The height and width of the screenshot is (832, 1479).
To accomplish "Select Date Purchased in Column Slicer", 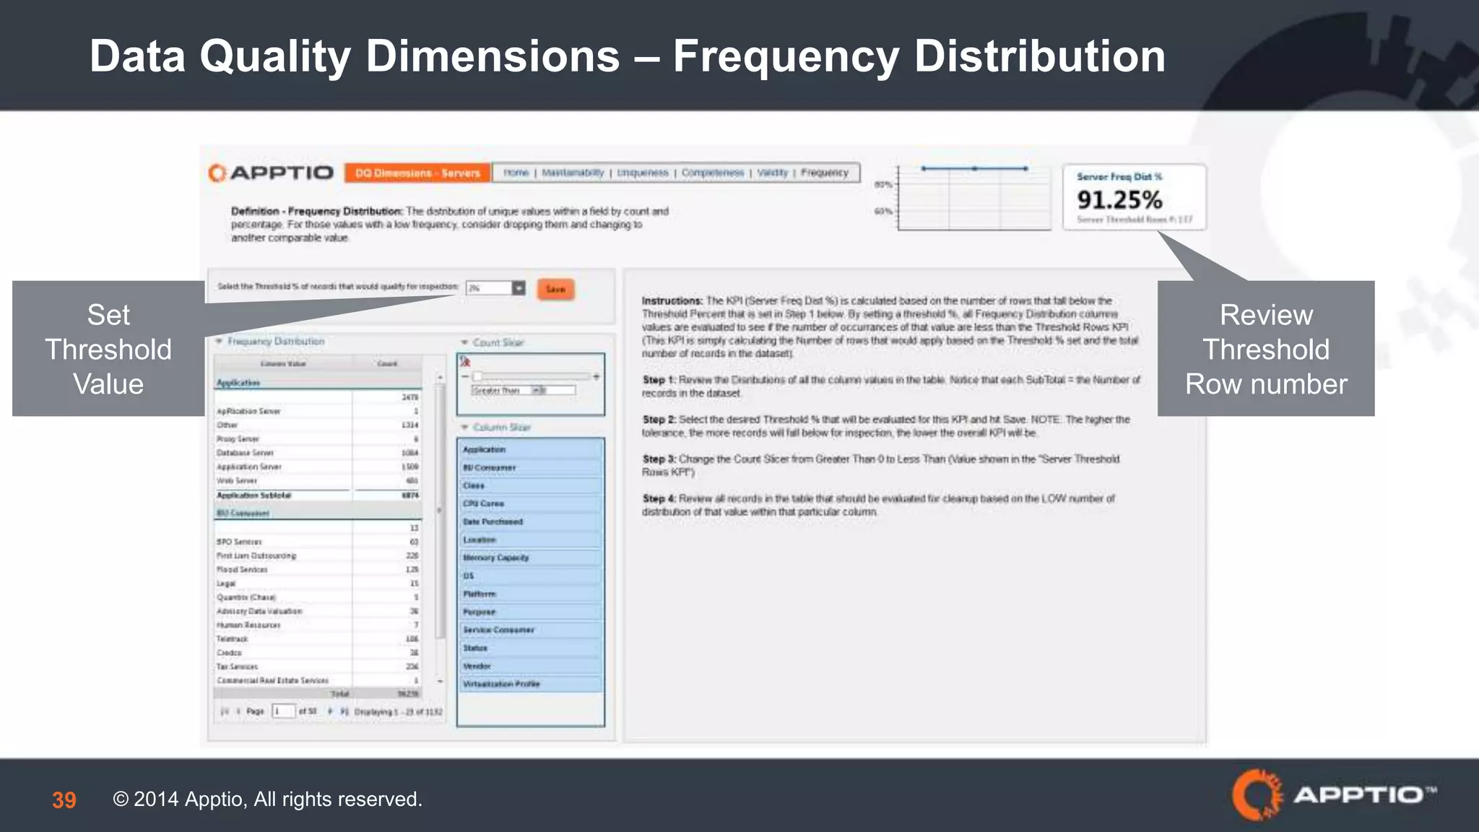I will click(531, 521).
